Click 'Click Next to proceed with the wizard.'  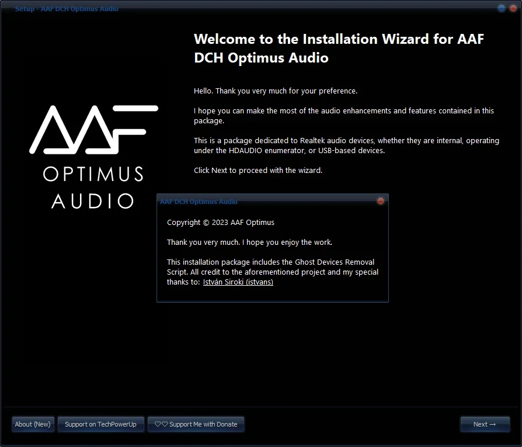pos(258,170)
